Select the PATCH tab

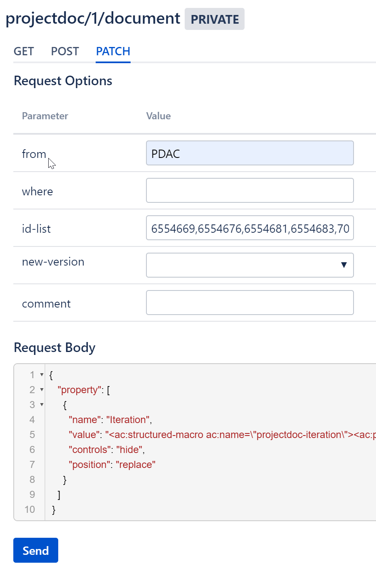pos(113,52)
